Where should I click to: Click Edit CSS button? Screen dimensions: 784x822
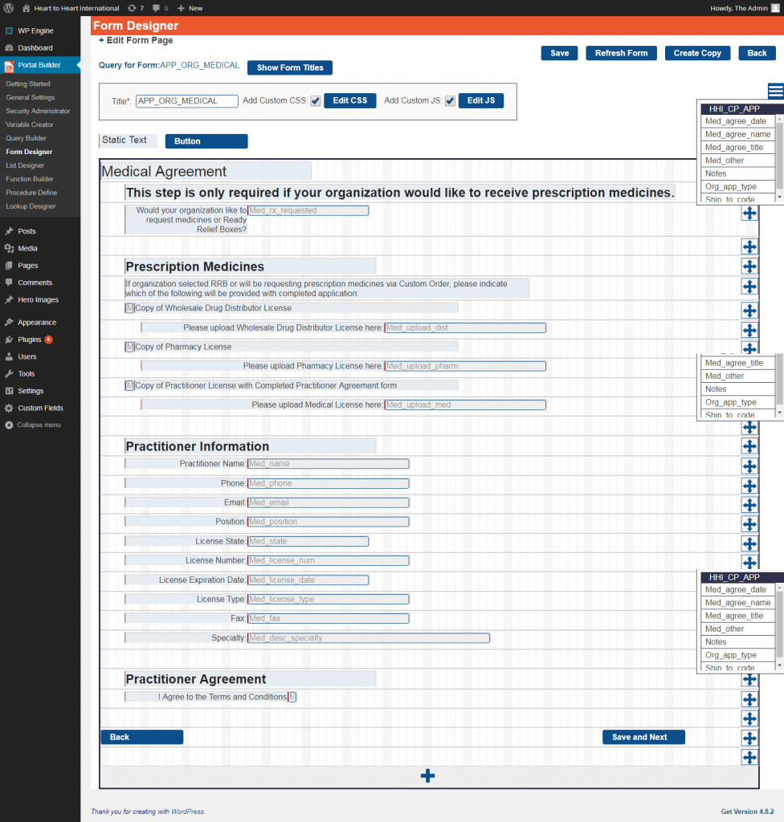coord(350,100)
